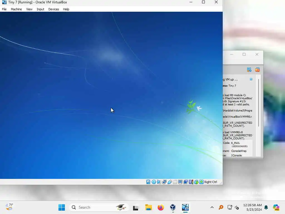285x214 pixels.
Task: Open the Windows Start menu
Action: [x=62, y=207]
